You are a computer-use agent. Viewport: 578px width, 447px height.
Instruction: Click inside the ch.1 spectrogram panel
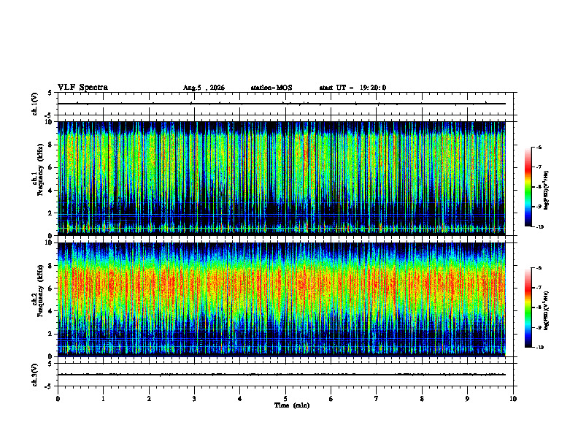coord(282,178)
